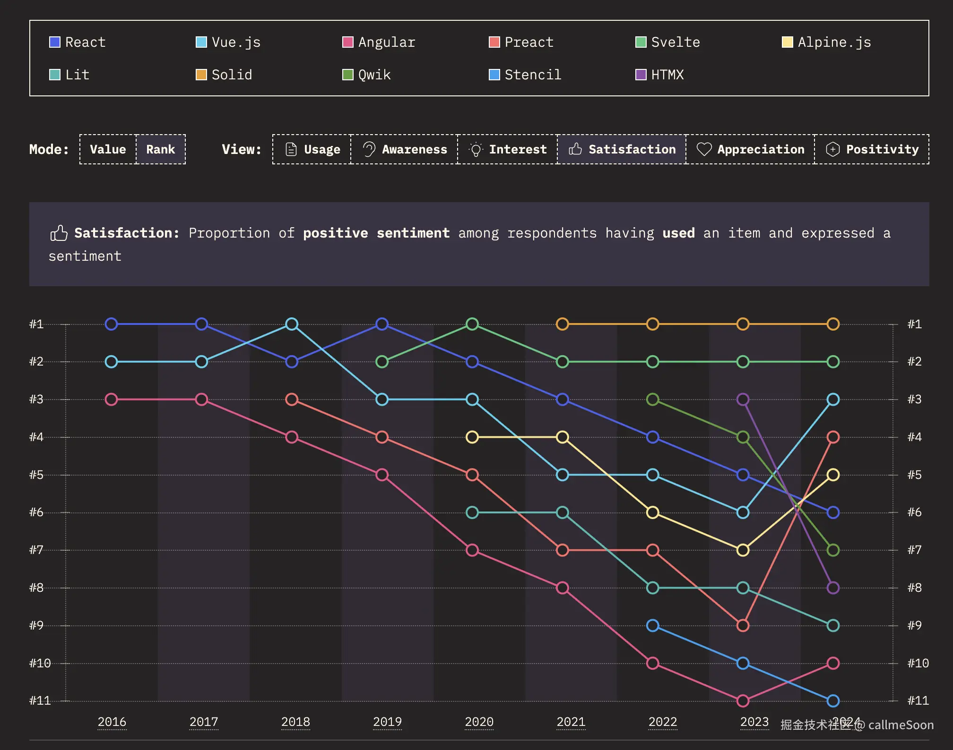Switch mode to Value
Screen dimensions: 953x750
pos(108,149)
